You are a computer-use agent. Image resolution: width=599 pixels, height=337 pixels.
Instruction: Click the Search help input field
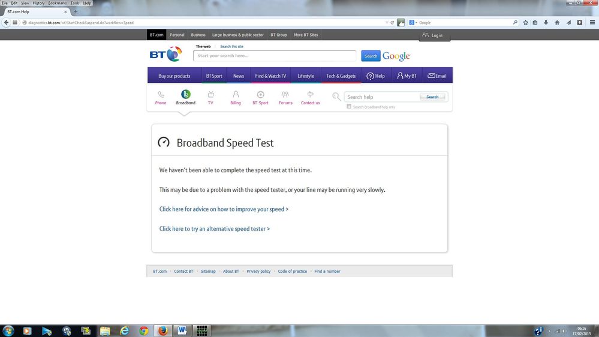381,97
